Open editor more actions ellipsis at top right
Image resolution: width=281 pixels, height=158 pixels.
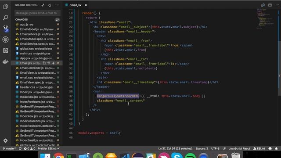click(x=277, y=5)
